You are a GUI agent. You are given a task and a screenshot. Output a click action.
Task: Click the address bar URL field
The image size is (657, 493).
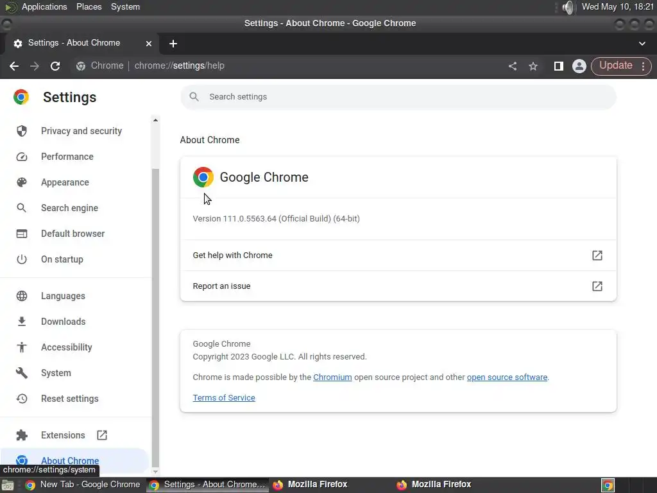(x=289, y=66)
